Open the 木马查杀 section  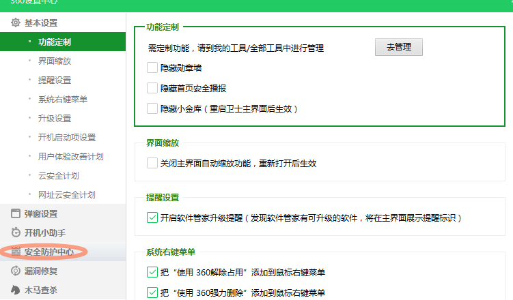pyautogui.click(x=63, y=290)
